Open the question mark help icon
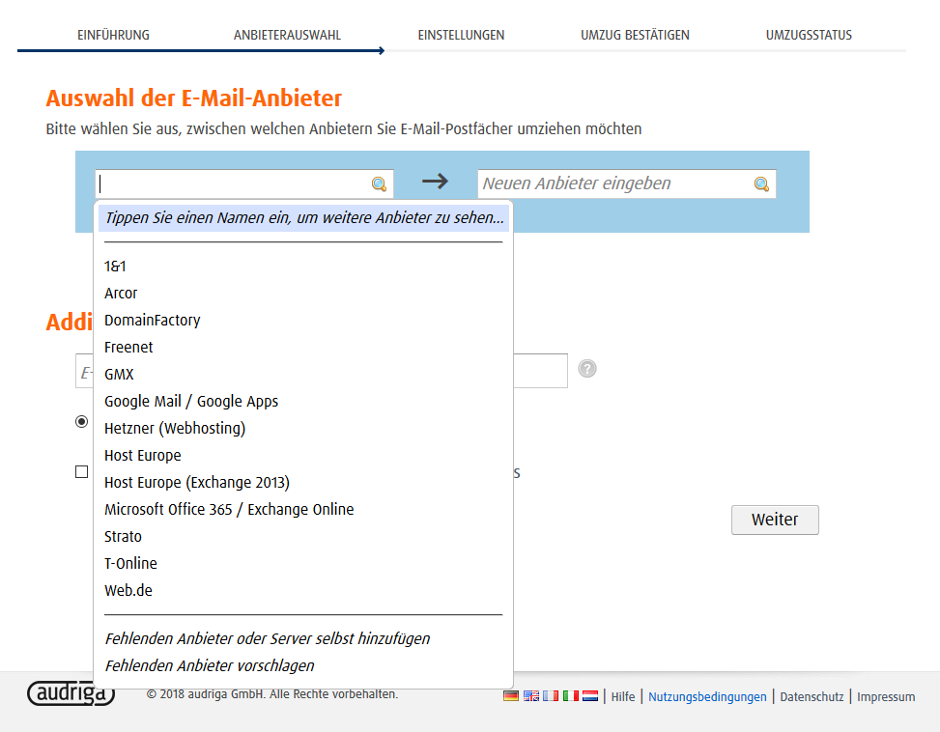The width and height of the screenshot is (940, 732). point(587,368)
